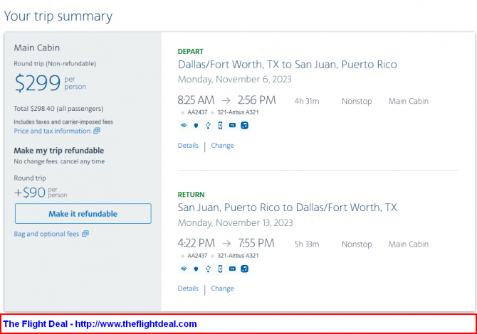Click Dallas/Fort Worth, TX to San Juan route
This screenshot has height=334, width=477.
coord(287,65)
